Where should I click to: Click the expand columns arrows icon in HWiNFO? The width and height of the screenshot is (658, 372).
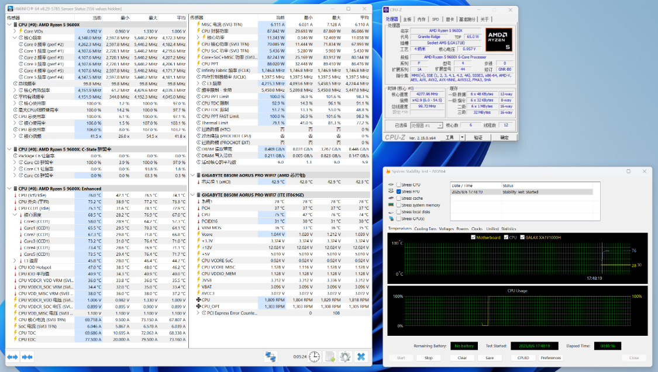[x=12, y=356]
